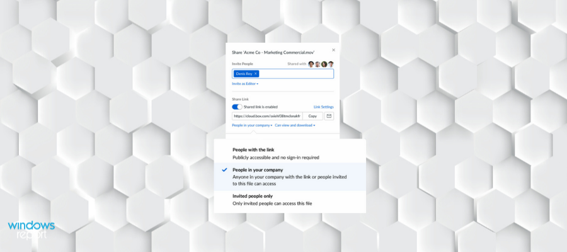Click the email shared link envelope icon

329,116
